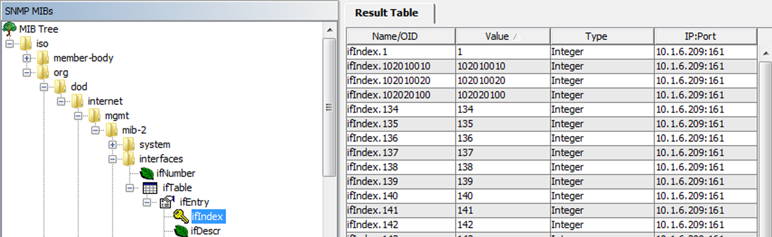
Task: Collapse the internet node
Action: (x=61, y=101)
